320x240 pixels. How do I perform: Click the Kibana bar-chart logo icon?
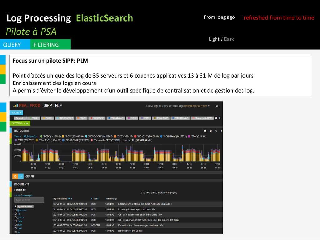click(x=16, y=106)
